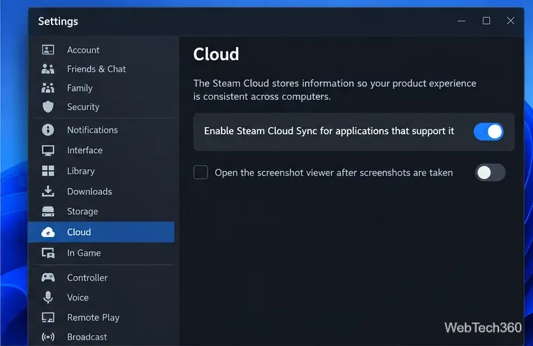Viewport: 533px width, 346px height.
Task: Select the In Game settings section
Action: [x=101, y=253]
